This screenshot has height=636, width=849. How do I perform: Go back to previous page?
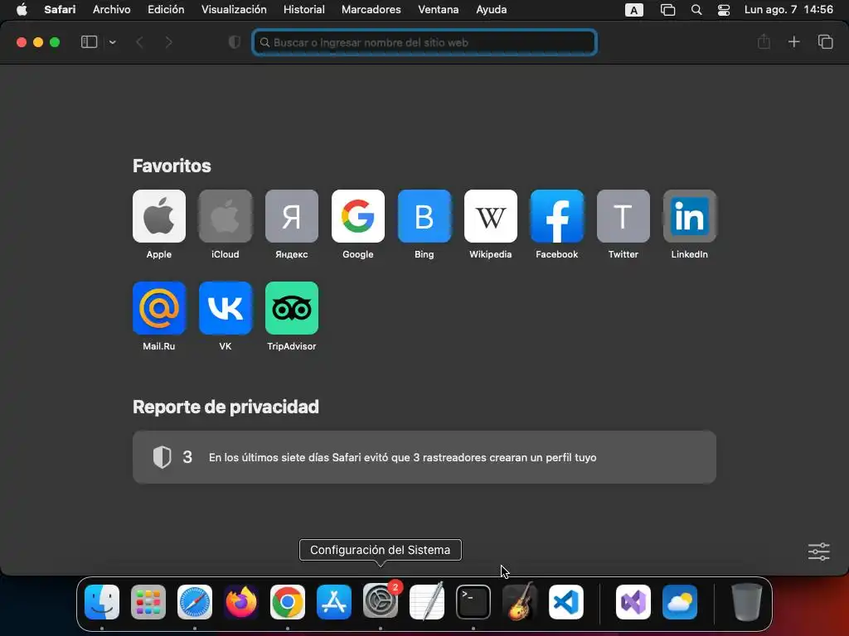point(139,41)
